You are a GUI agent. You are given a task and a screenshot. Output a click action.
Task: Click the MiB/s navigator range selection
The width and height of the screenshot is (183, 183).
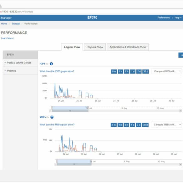click(x=74, y=161)
